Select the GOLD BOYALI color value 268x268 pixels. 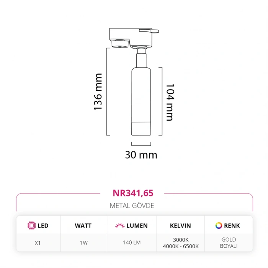point(229,243)
